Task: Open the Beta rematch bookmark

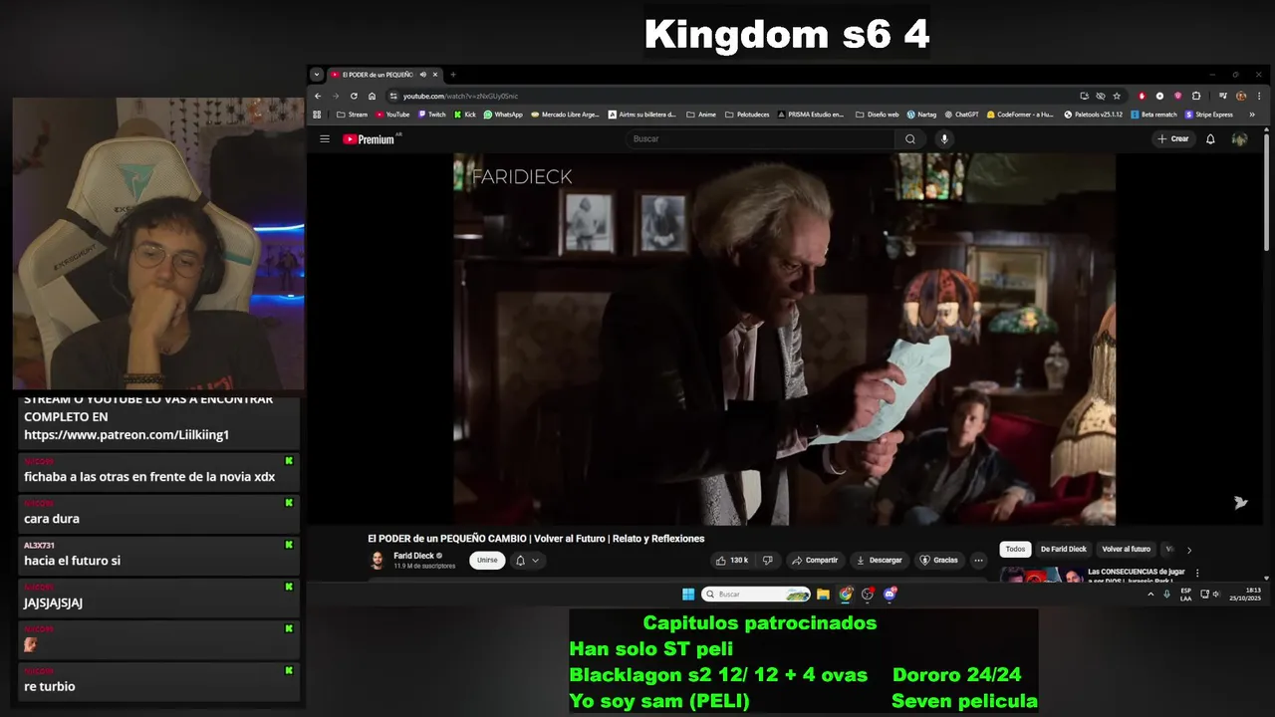Action: [1153, 115]
